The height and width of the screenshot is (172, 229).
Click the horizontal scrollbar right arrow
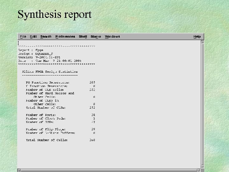tap(198, 170)
